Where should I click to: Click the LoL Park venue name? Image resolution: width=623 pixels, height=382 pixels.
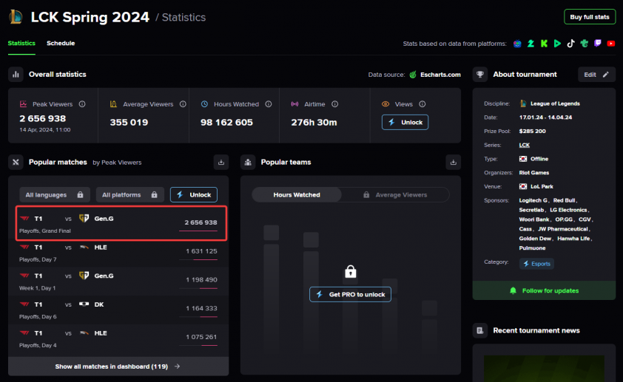(x=542, y=186)
